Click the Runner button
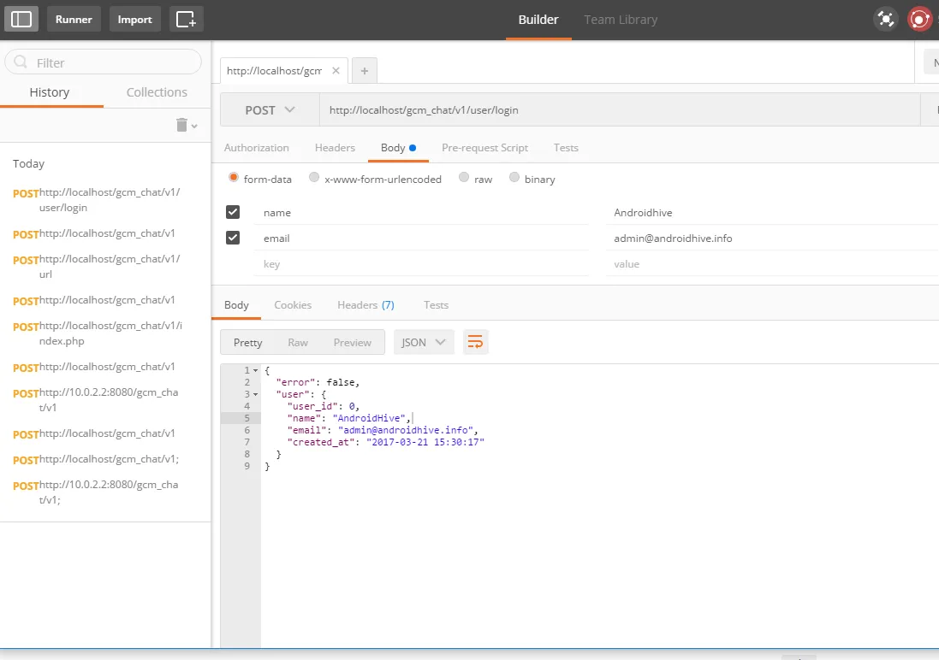Viewport: 939px width, 660px height. point(74,19)
